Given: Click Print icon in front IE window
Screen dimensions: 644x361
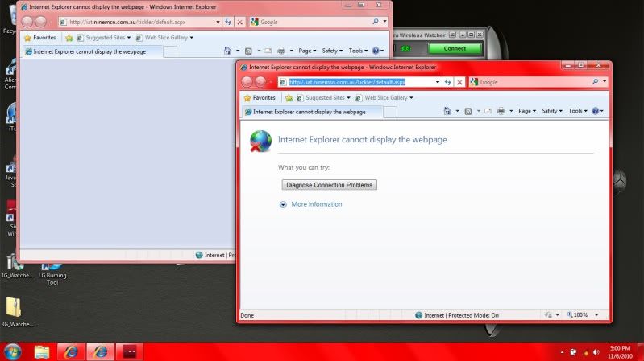Looking at the screenshot, I should [x=501, y=111].
